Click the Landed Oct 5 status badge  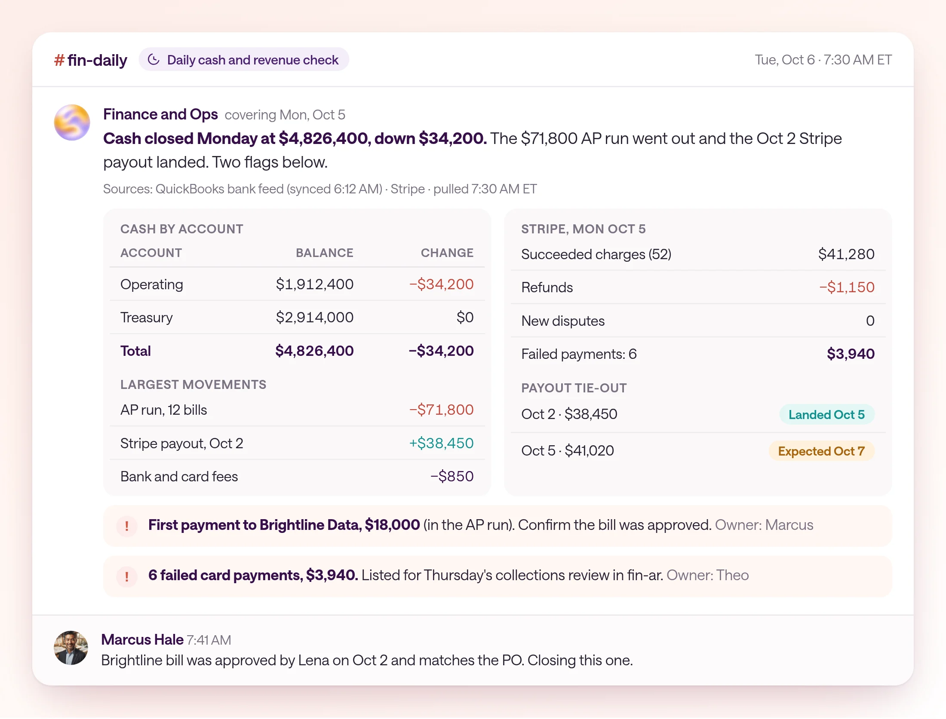coord(826,415)
